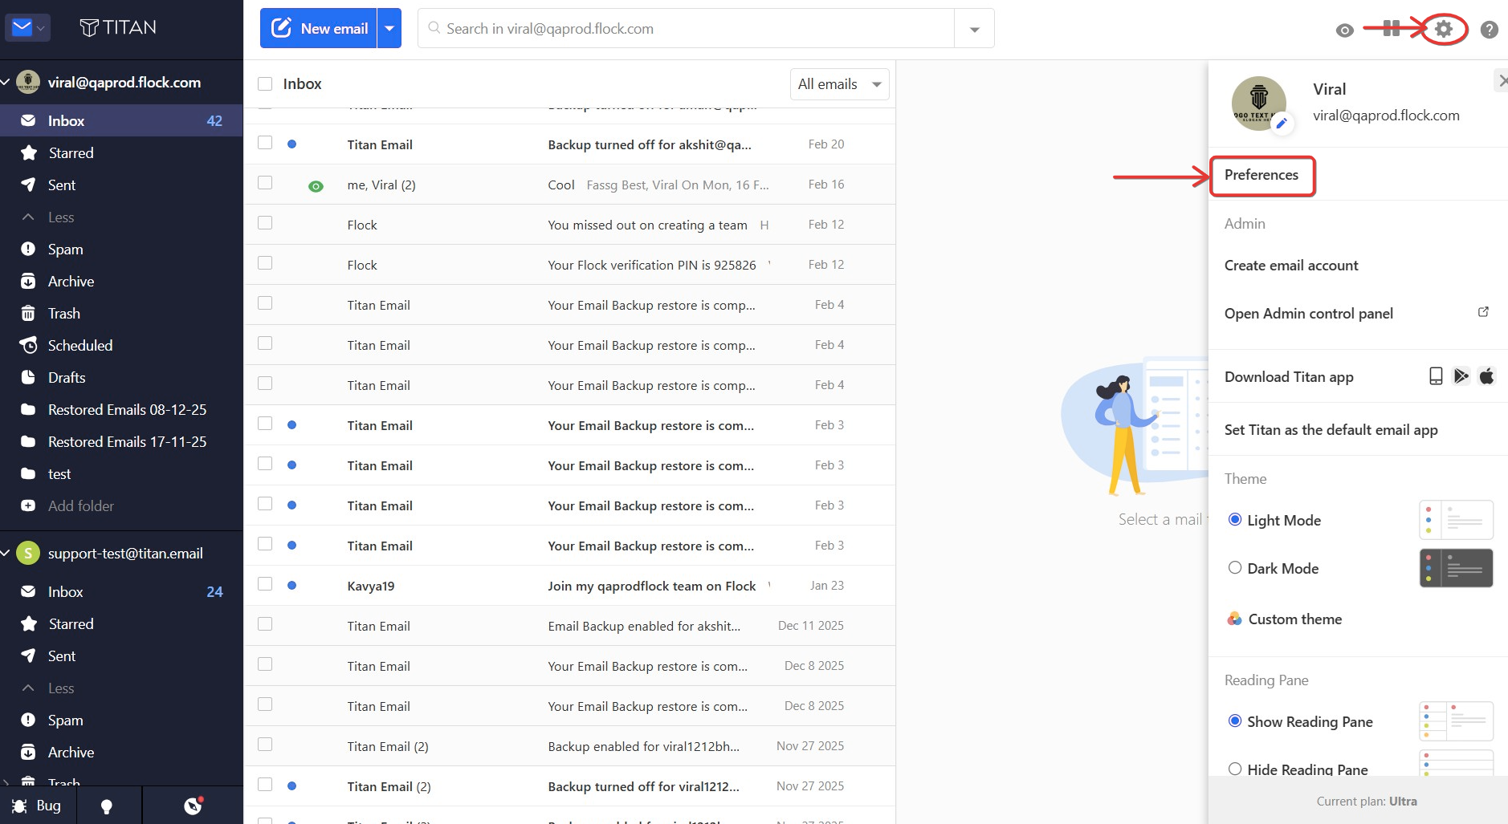Select Create email account
This screenshot has width=1508, height=824.
[x=1291, y=266]
